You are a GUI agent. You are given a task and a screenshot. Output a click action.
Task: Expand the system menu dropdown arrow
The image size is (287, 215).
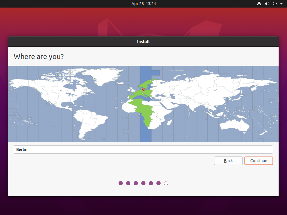click(281, 4)
